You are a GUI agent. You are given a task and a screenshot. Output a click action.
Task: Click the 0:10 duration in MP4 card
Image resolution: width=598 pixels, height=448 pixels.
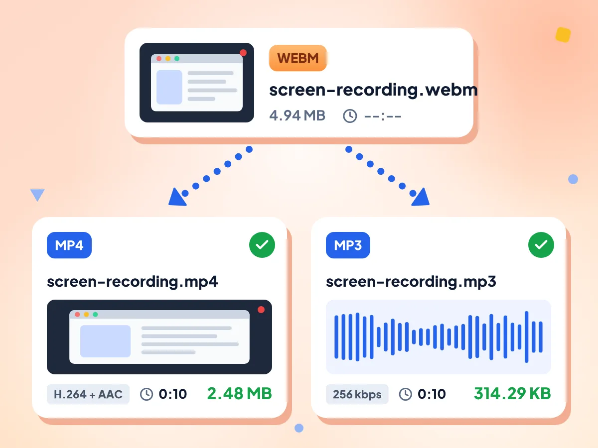coord(173,394)
